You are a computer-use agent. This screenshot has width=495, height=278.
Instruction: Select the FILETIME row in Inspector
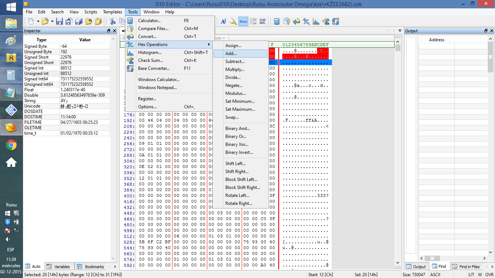(67, 122)
